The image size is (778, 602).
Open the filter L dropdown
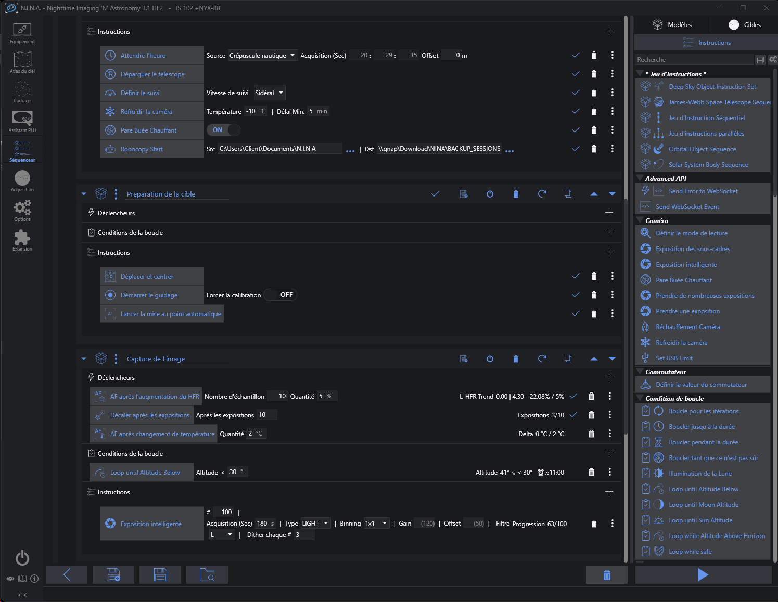pyautogui.click(x=222, y=535)
